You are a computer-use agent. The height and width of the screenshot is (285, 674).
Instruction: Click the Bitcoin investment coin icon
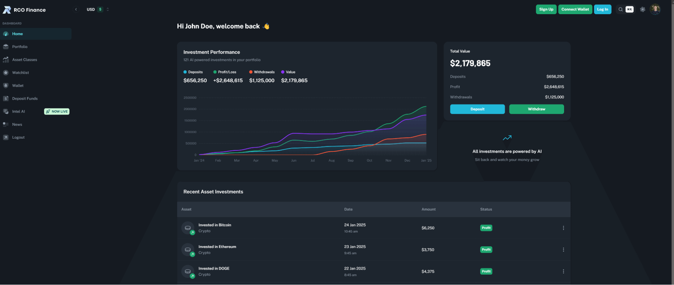(188, 228)
